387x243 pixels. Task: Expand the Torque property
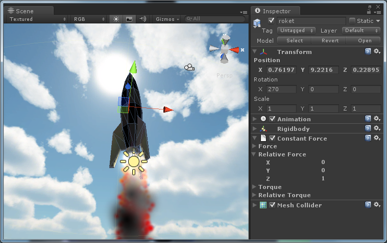click(254, 187)
